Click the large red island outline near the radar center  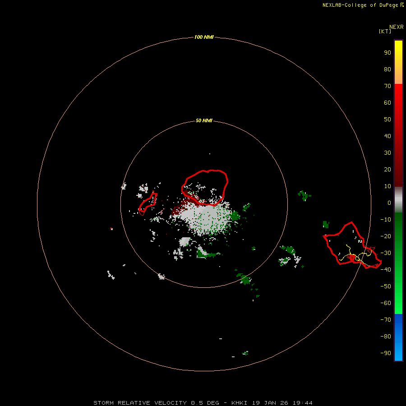204,188
